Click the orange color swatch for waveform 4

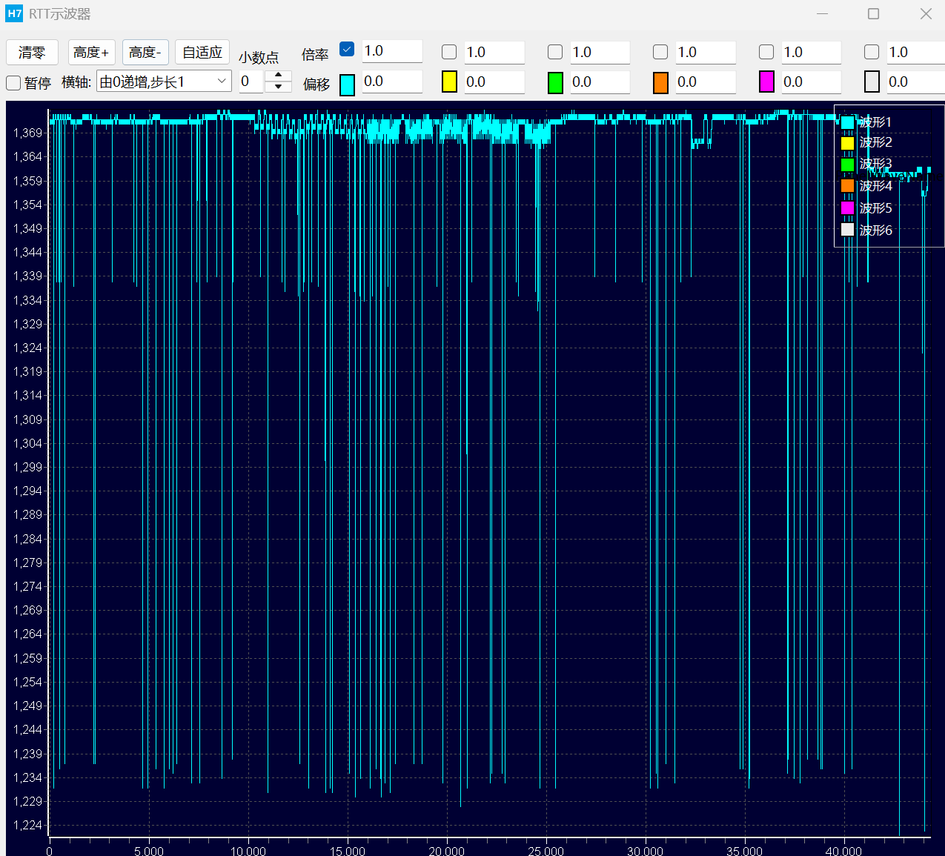[x=660, y=82]
